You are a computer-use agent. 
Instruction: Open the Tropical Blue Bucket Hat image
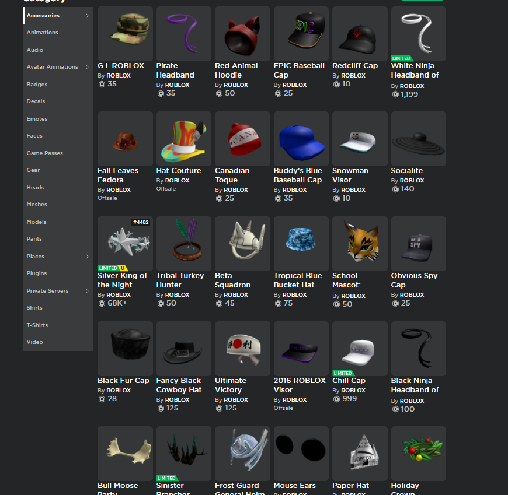click(x=301, y=244)
